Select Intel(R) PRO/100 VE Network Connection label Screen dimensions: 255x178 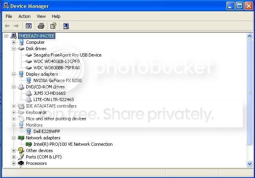coord(73,144)
